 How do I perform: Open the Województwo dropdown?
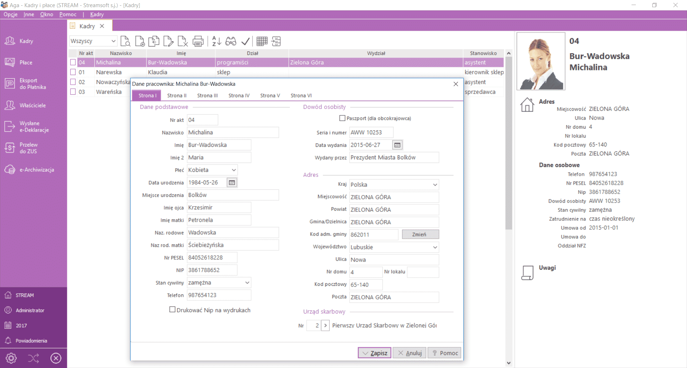tap(435, 247)
